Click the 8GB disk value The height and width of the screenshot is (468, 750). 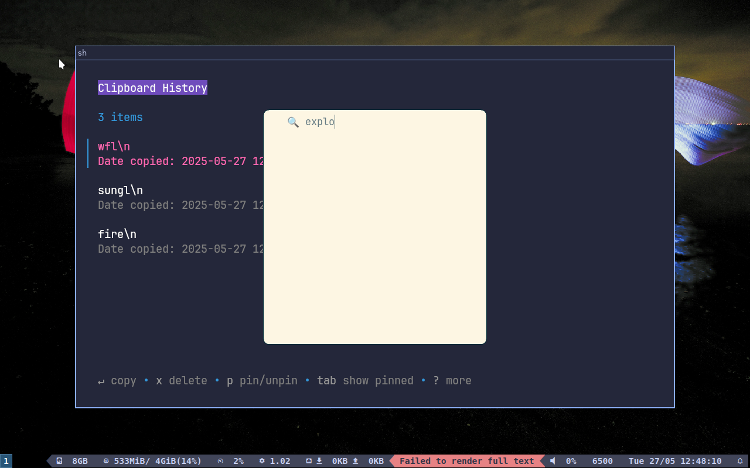click(x=80, y=461)
